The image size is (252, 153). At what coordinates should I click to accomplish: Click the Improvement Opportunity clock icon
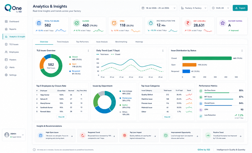tap(166, 135)
